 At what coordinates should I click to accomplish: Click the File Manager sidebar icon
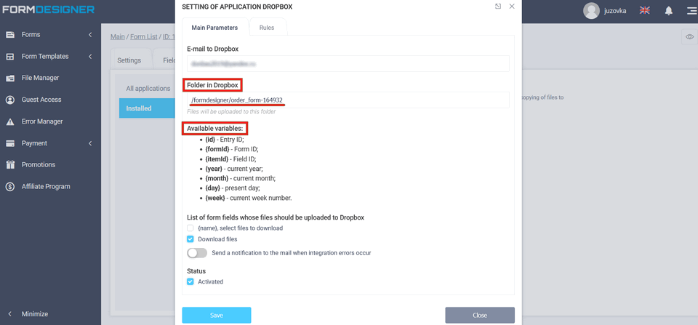click(10, 78)
